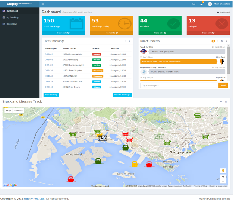233x201 pixels.
Task: Select the black port crane marker
Action: (x=103, y=138)
